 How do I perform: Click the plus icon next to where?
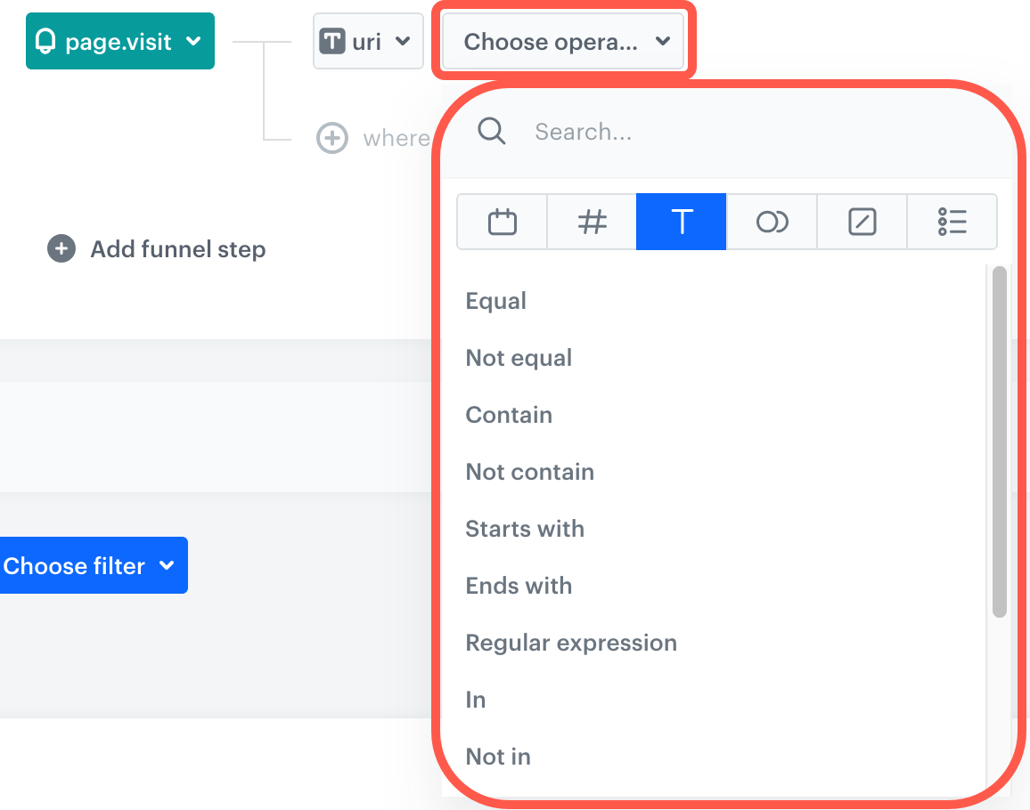click(x=332, y=138)
